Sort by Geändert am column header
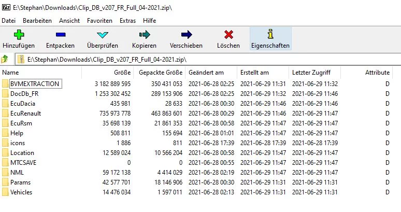 pyautogui.click(x=206, y=73)
